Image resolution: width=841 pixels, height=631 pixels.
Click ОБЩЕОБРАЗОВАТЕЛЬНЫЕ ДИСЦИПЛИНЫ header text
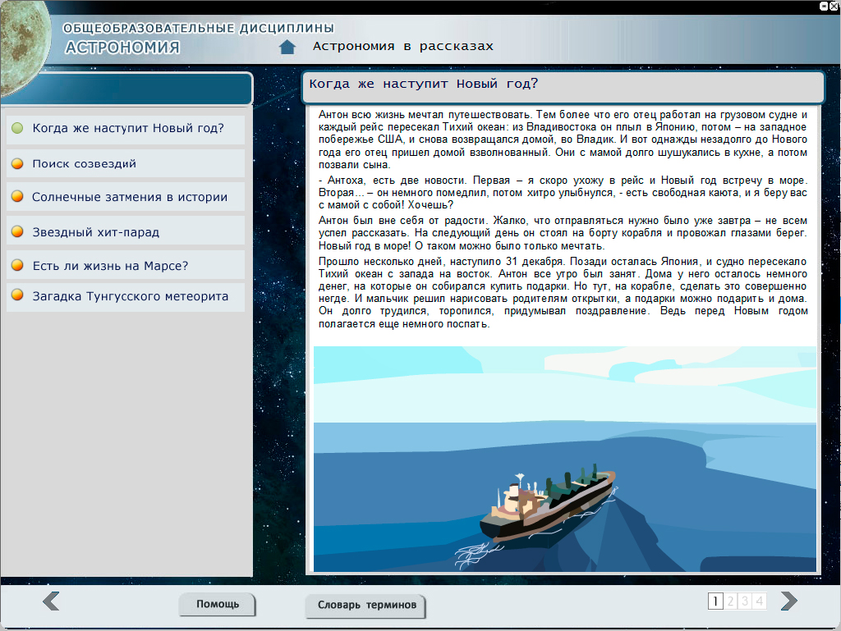199,28
